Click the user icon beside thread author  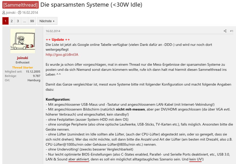click(x=4, y=13)
